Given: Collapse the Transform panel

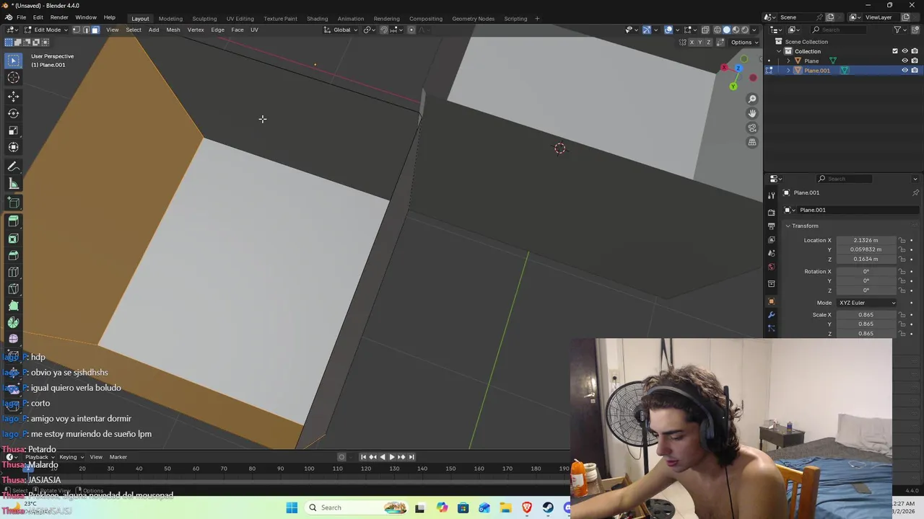Looking at the screenshot, I should [805, 226].
